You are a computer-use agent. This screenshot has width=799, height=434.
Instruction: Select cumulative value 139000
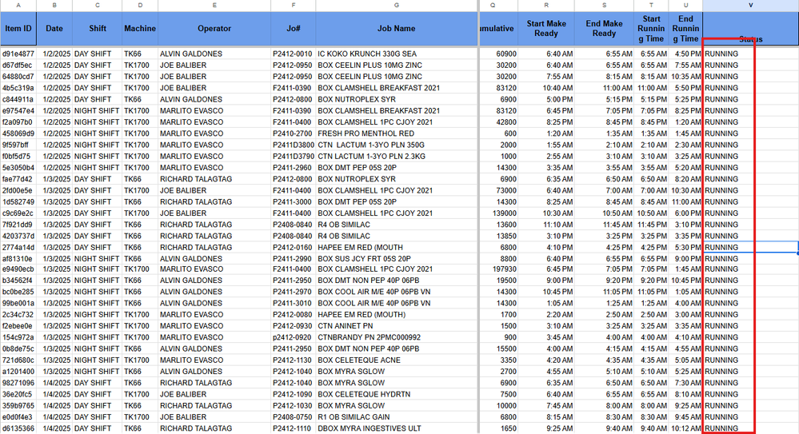[x=499, y=213]
